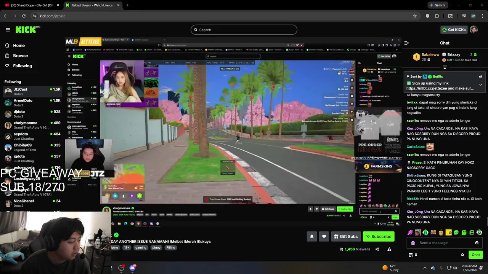The width and height of the screenshot is (488, 274).
Task: Open Chrome extensions puzzle icon
Action: [x=437, y=16]
